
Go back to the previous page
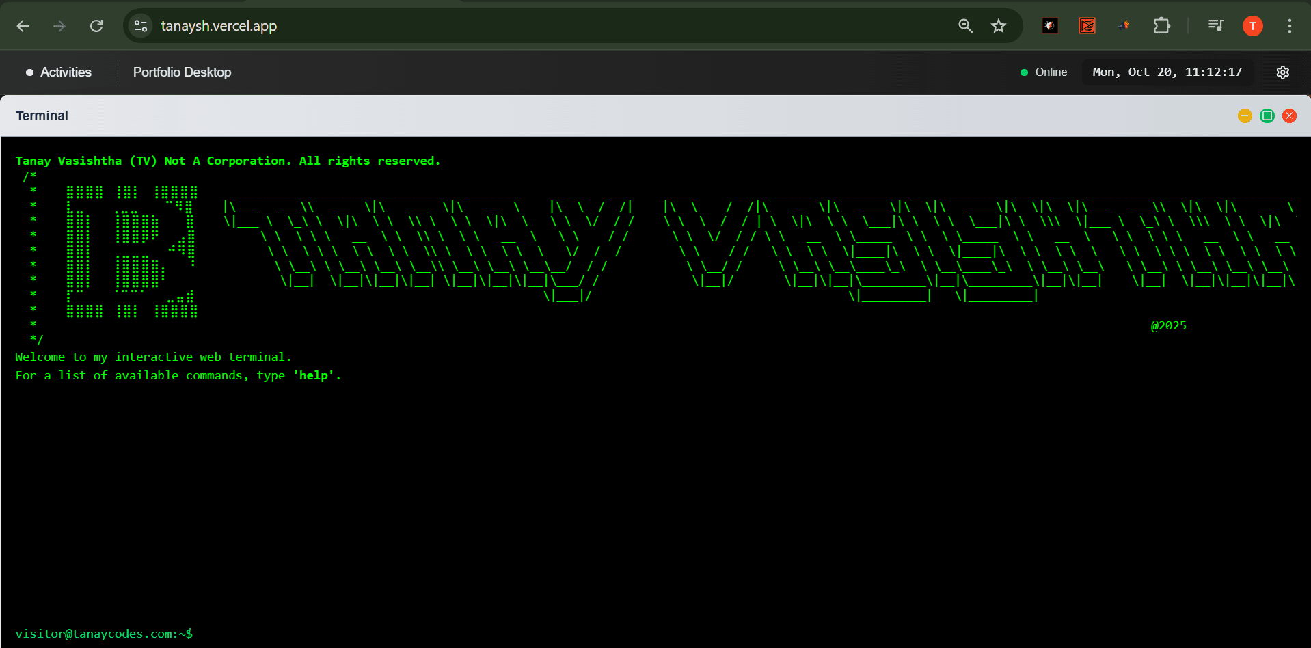tap(23, 26)
